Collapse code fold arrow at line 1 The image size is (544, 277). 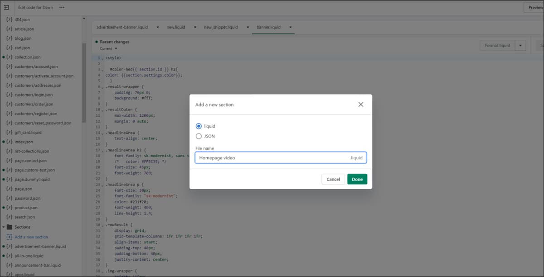tap(102, 58)
